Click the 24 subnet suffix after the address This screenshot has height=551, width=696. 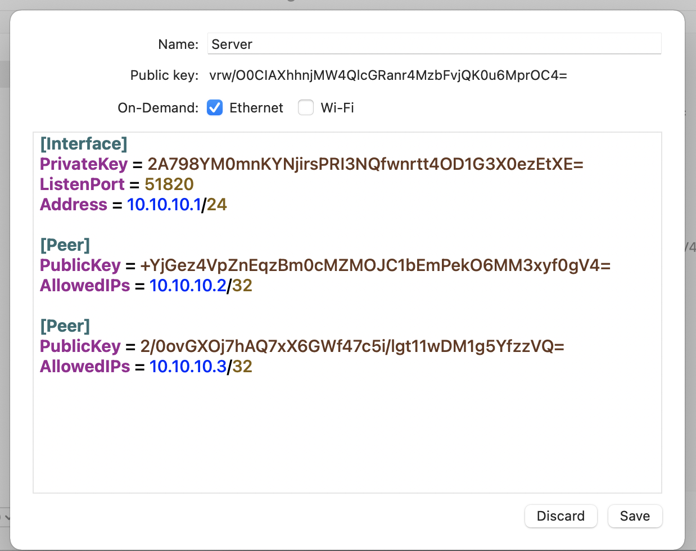(x=217, y=205)
